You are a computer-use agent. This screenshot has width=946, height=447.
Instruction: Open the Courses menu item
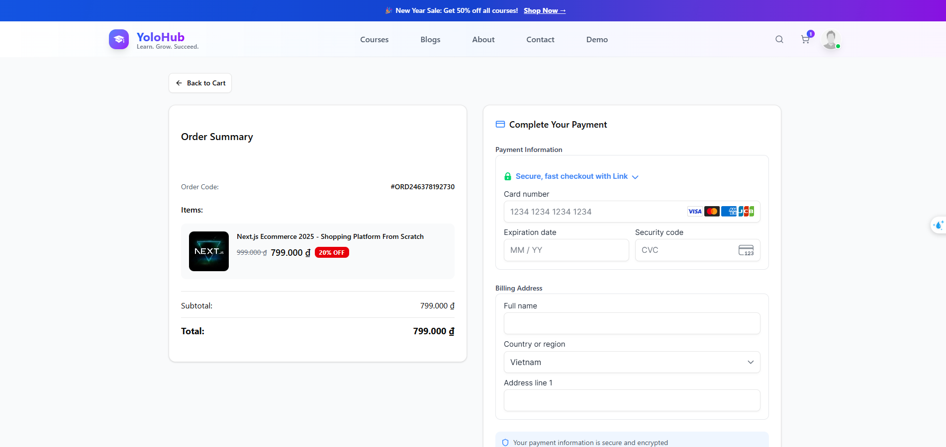374,40
